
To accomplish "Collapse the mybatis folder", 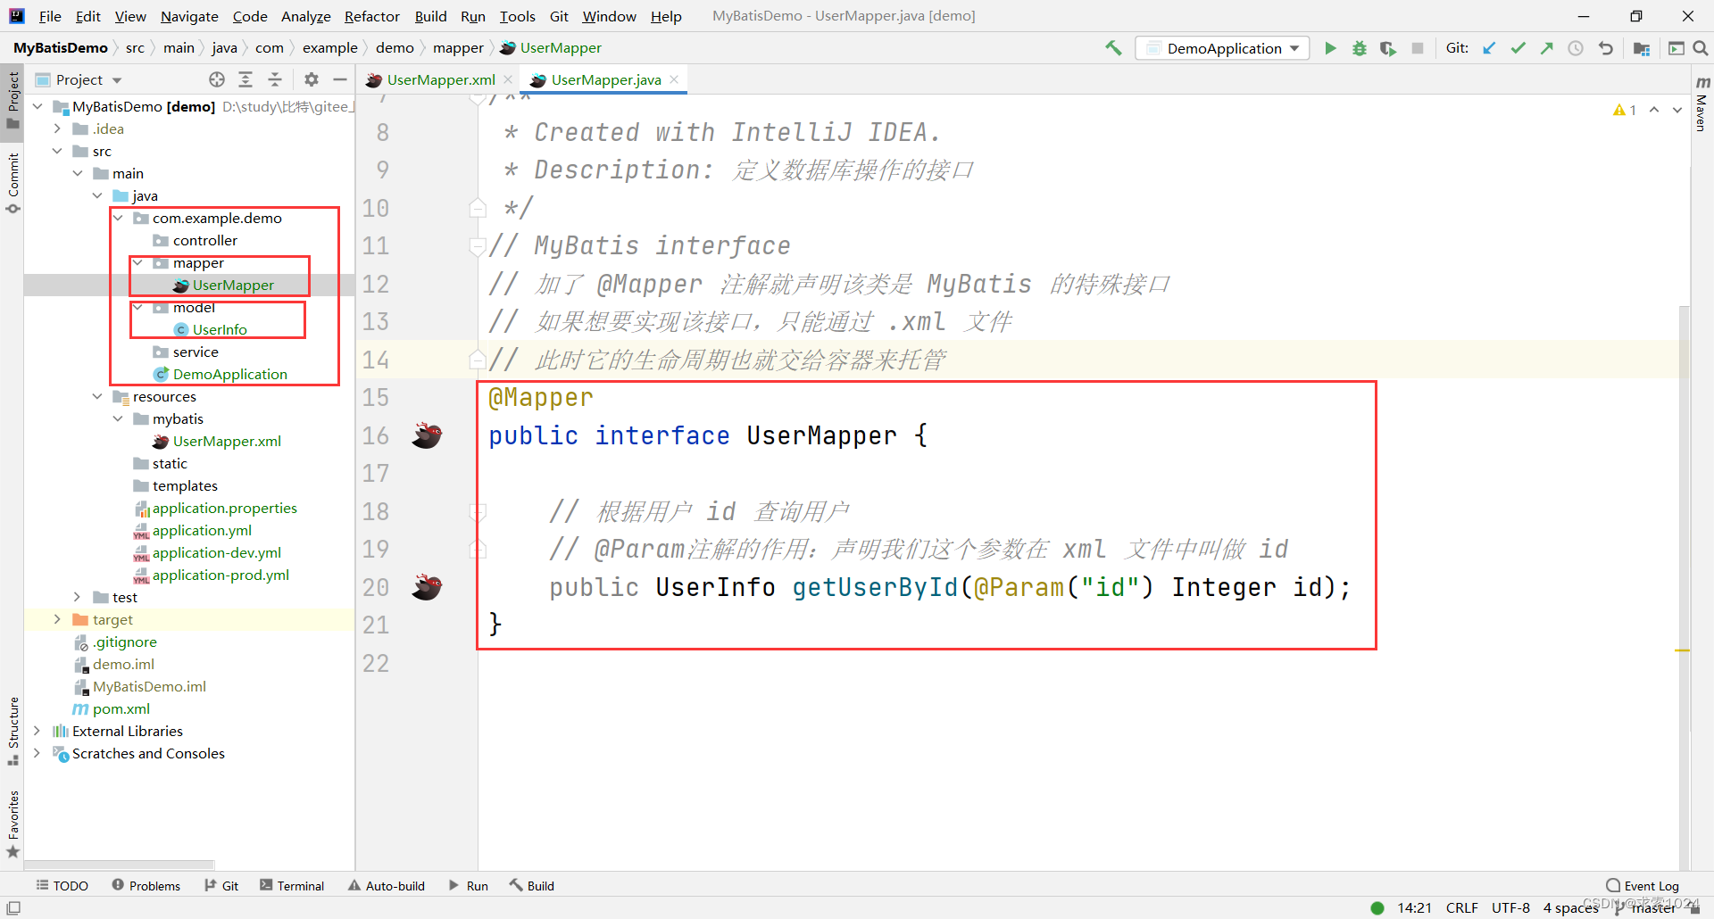I will pyautogui.click(x=118, y=418).
